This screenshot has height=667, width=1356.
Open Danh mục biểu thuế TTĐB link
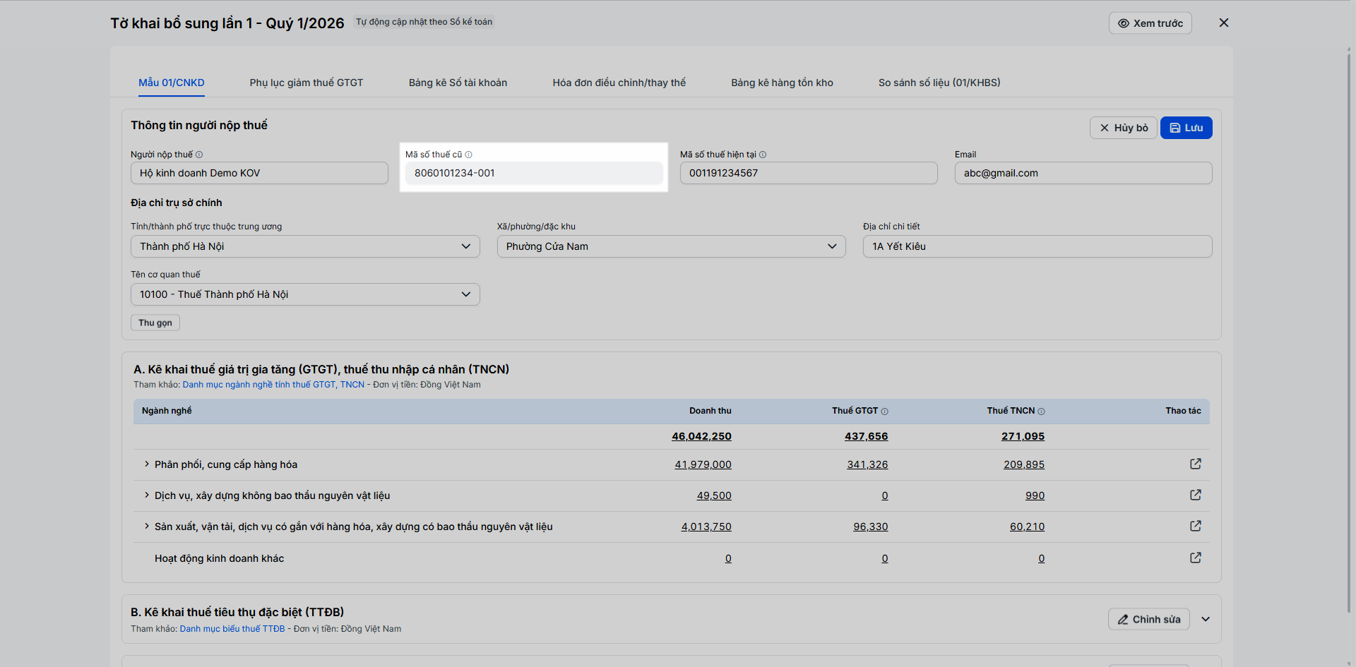(232, 629)
